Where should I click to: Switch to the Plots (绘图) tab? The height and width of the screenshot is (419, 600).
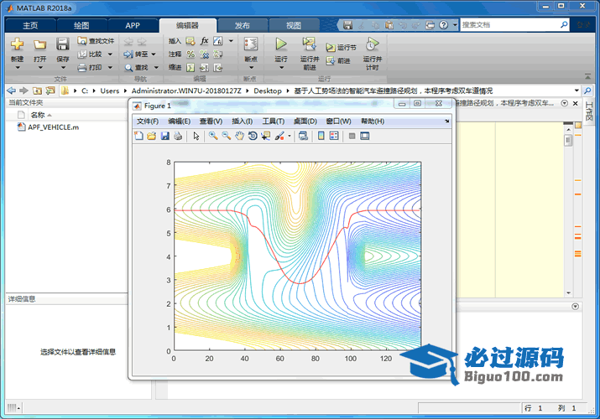[x=81, y=25]
